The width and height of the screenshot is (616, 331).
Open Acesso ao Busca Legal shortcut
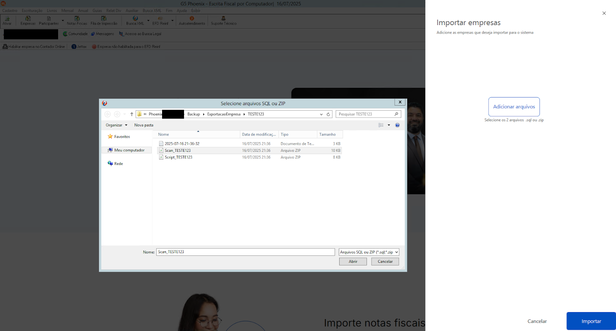(140, 34)
